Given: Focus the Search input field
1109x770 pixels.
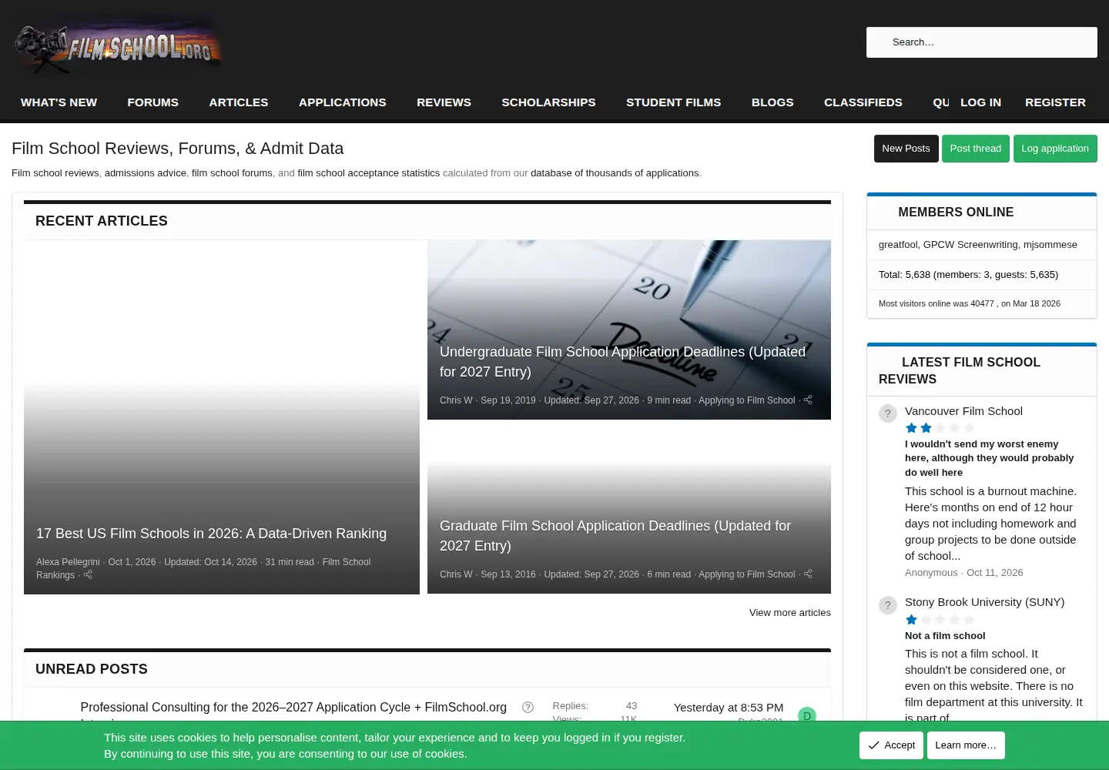Looking at the screenshot, I should 982,42.
